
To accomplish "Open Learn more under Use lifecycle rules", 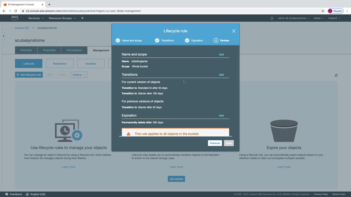I will tap(69, 167).
